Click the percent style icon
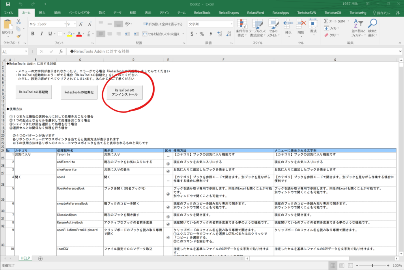This screenshot has width=404, height=270. 202,34
